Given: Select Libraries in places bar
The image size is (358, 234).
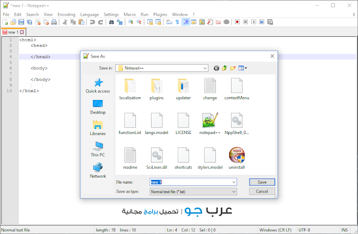Looking at the screenshot, I should coord(98,128).
